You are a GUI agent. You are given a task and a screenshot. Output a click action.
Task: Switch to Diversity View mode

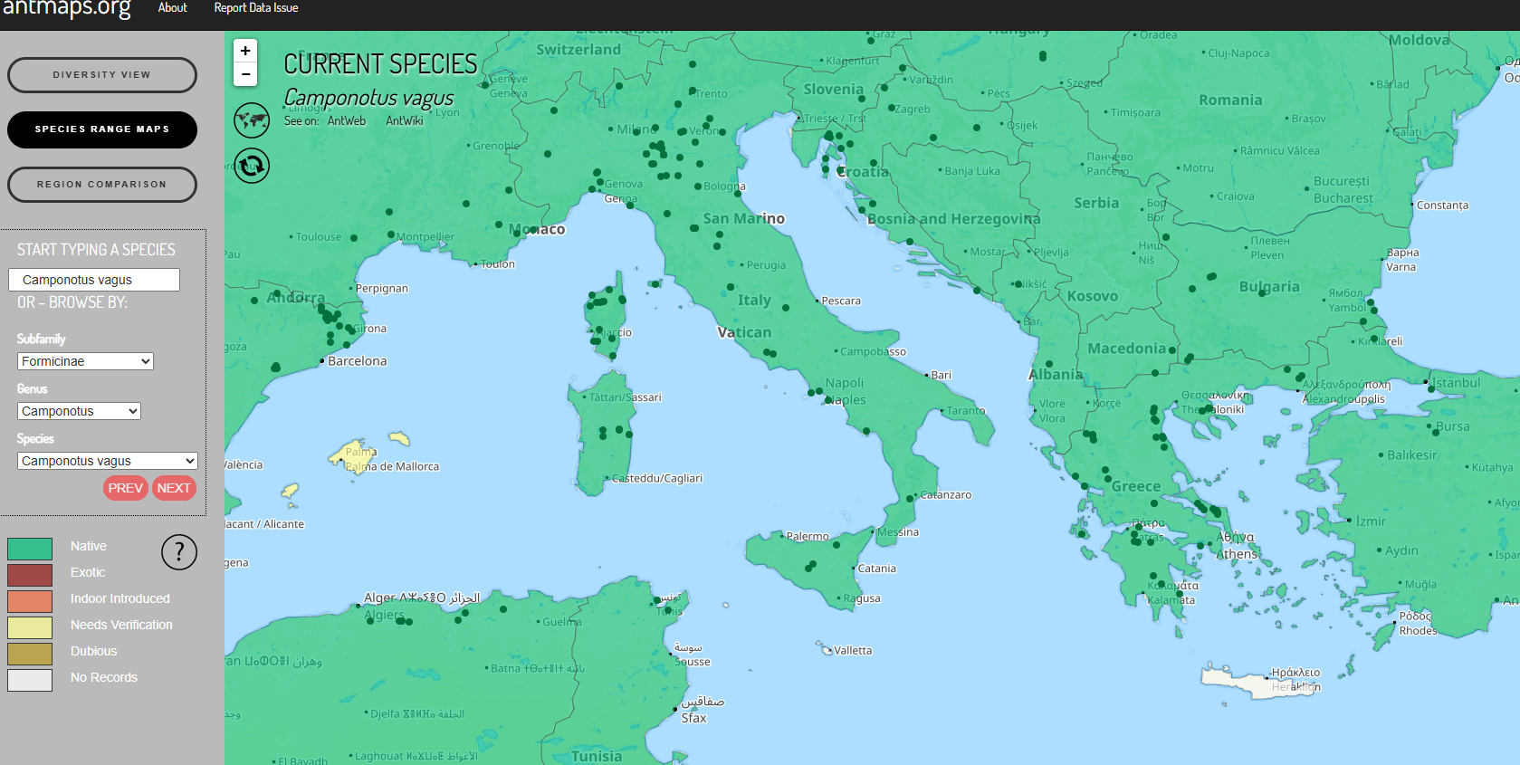[102, 75]
